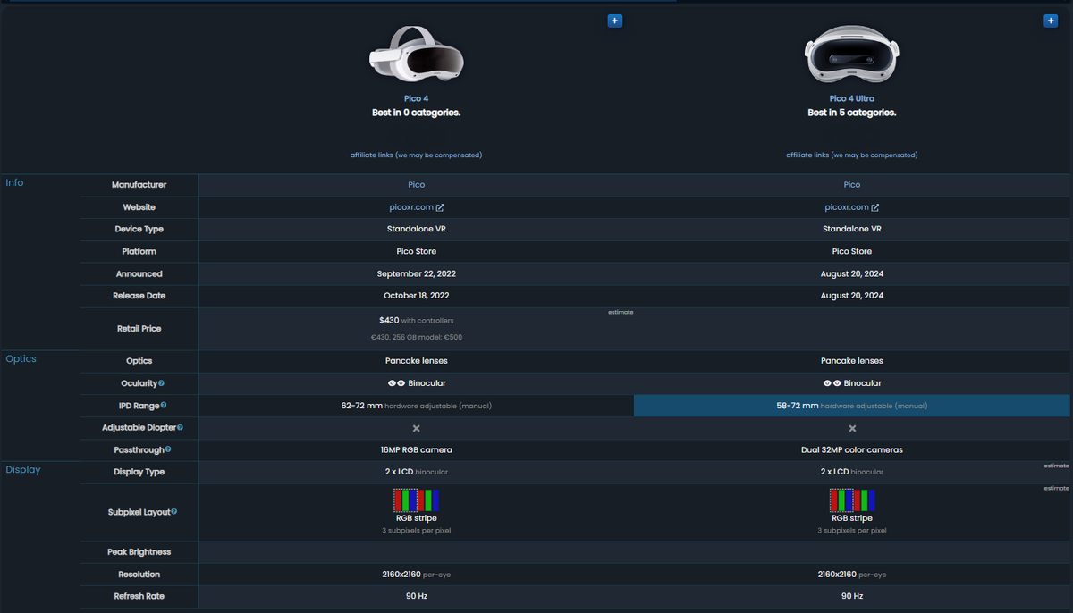Click the RGB stripe subpixel graphic for Pico 4

pyautogui.click(x=416, y=499)
